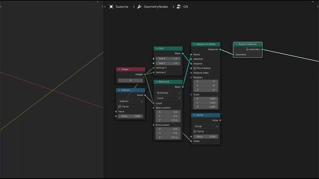Click the Vertices Y label in Grid node

(161, 73)
